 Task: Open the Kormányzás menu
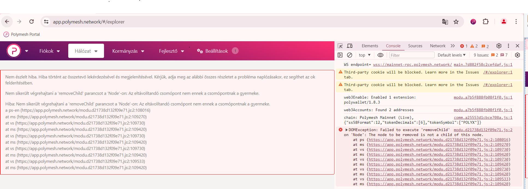(128, 51)
